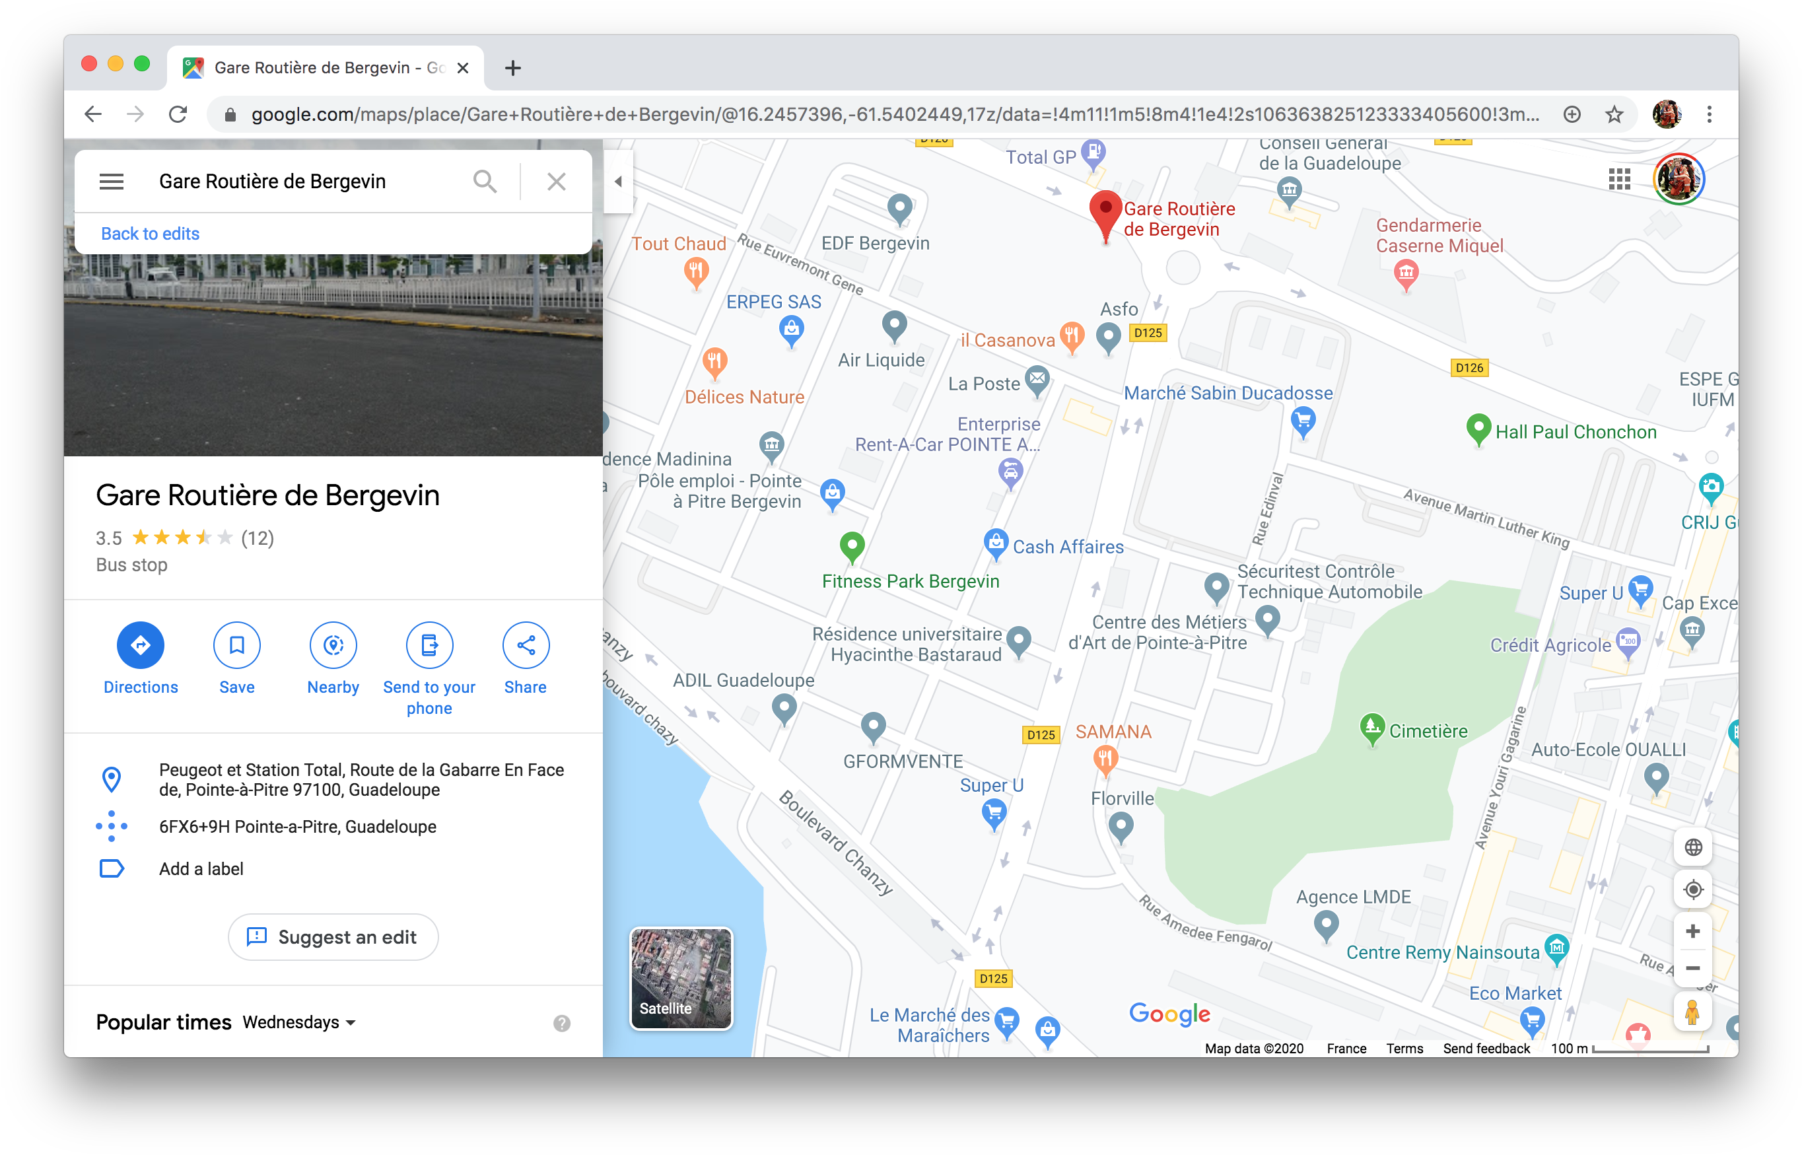Click the plus code 6FX6+9H text
Viewport: 1802px width, 1155px height.
tap(297, 827)
